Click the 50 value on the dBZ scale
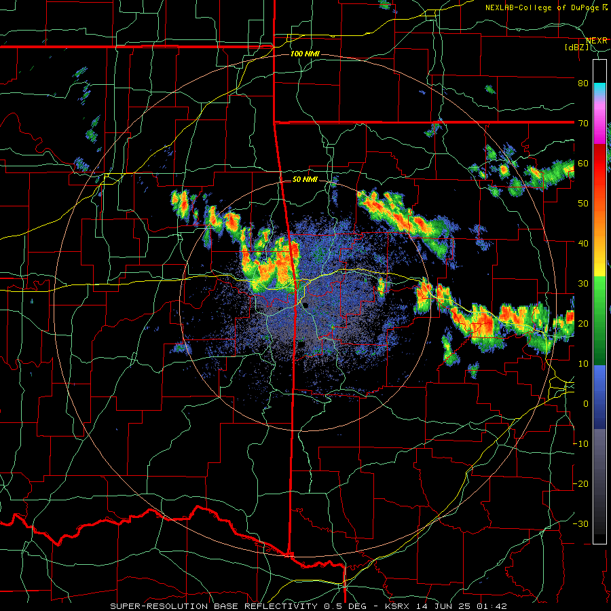611x611 pixels. coord(583,204)
